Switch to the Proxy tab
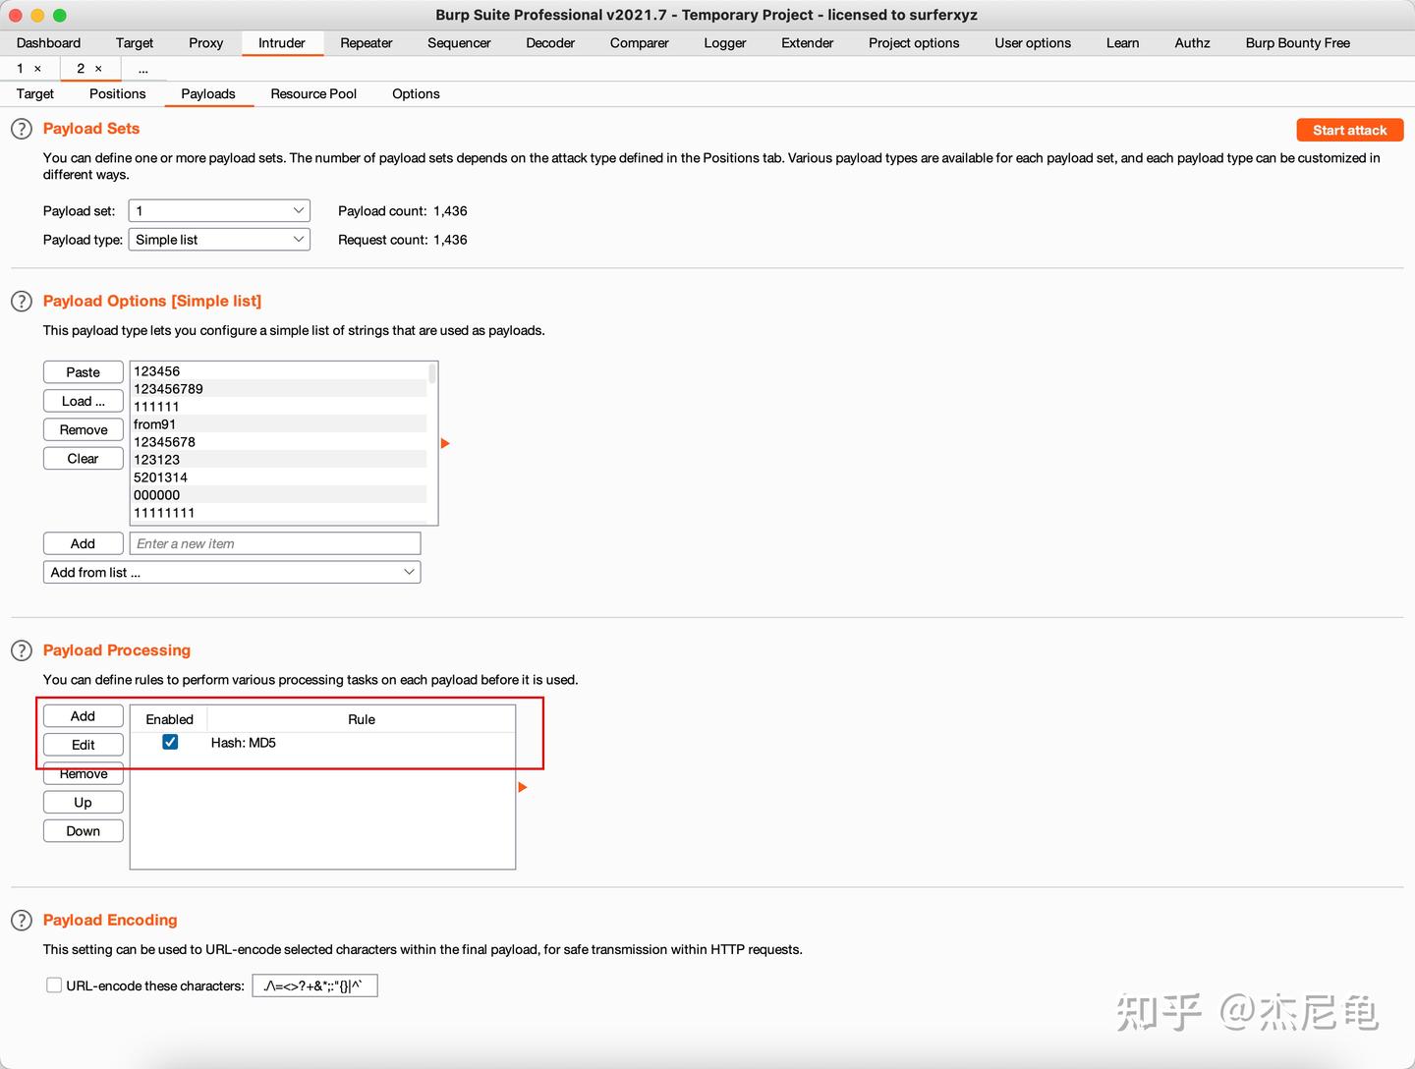Image resolution: width=1415 pixels, height=1069 pixels. point(206,43)
